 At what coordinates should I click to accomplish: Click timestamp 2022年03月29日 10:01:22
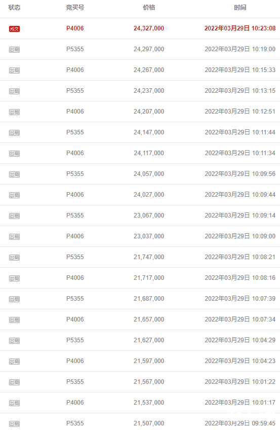(x=240, y=382)
